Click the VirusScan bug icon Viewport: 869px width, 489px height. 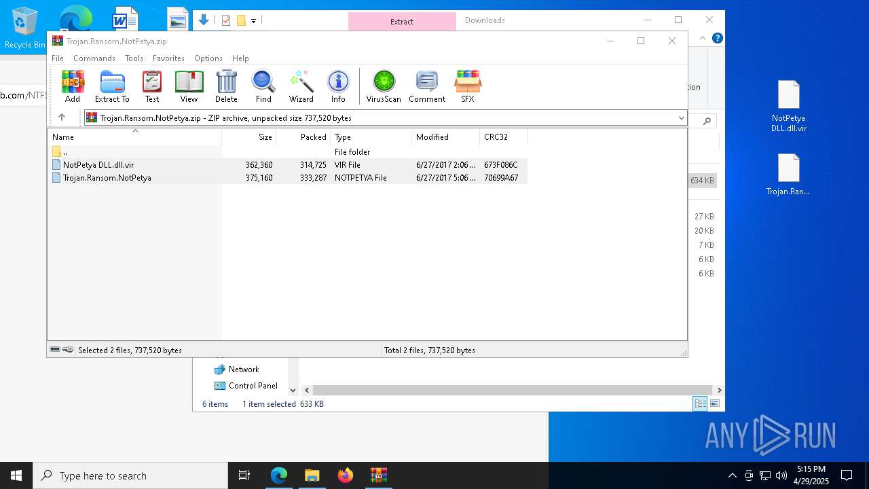pyautogui.click(x=384, y=86)
